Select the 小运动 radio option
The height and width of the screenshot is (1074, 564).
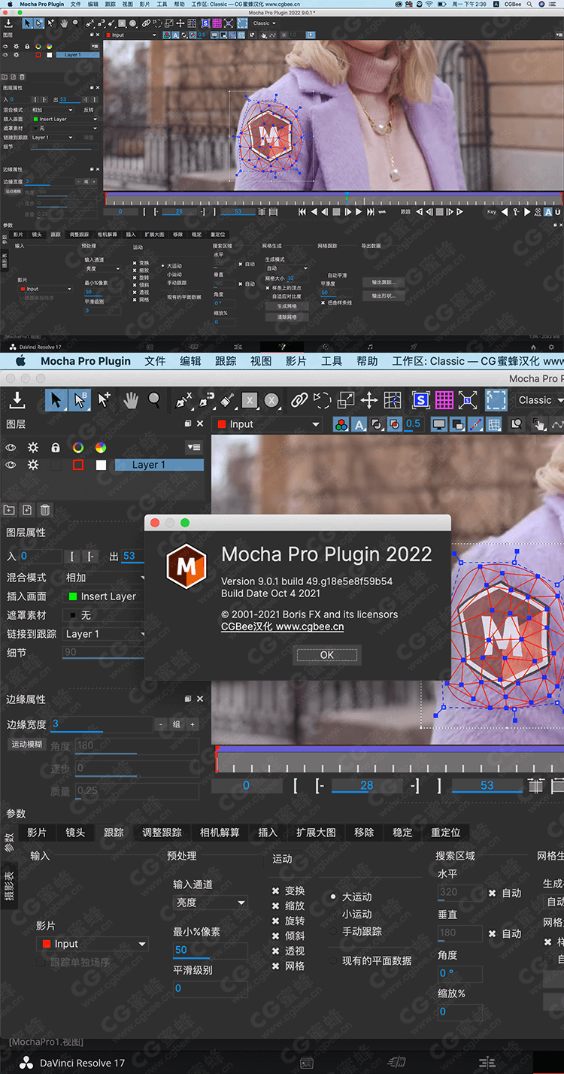(x=333, y=914)
